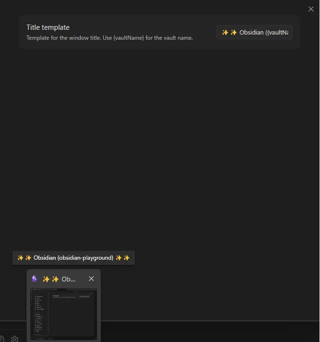Click the 'Obsidian (obsidian-playground)' tooltip text

click(73, 258)
